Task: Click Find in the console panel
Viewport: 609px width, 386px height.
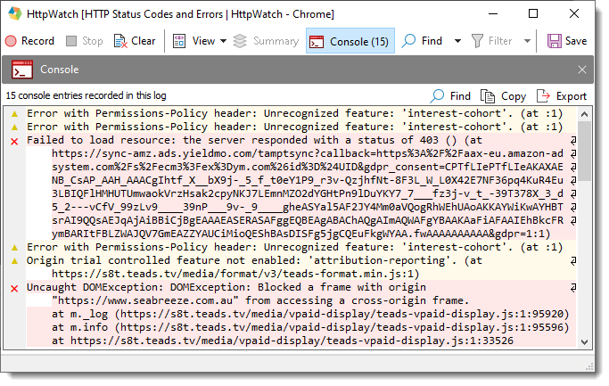Action: point(450,96)
